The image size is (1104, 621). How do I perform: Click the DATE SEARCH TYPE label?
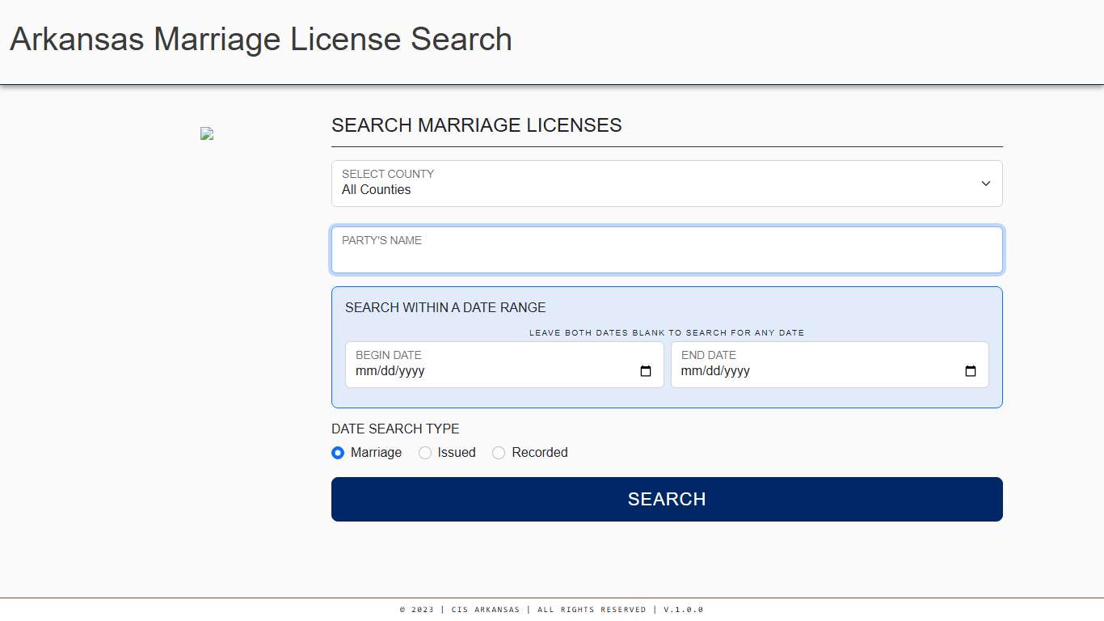click(x=395, y=429)
